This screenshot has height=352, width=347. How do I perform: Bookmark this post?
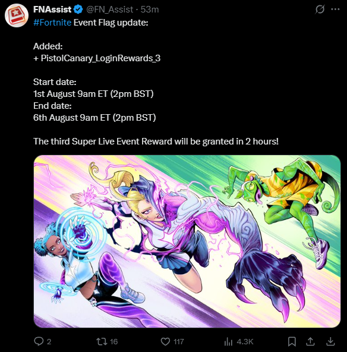(x=292, y=341)
